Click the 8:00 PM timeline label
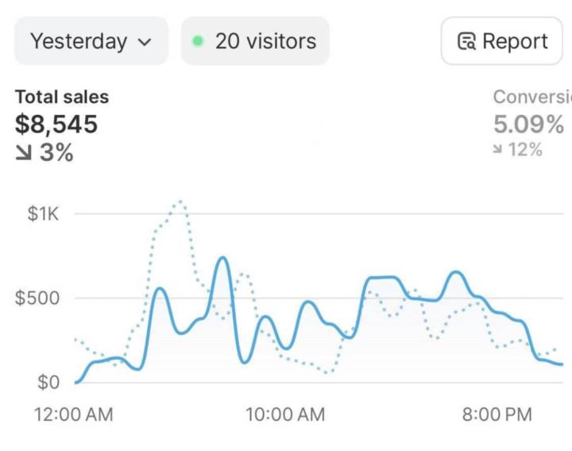 [497, 414]
